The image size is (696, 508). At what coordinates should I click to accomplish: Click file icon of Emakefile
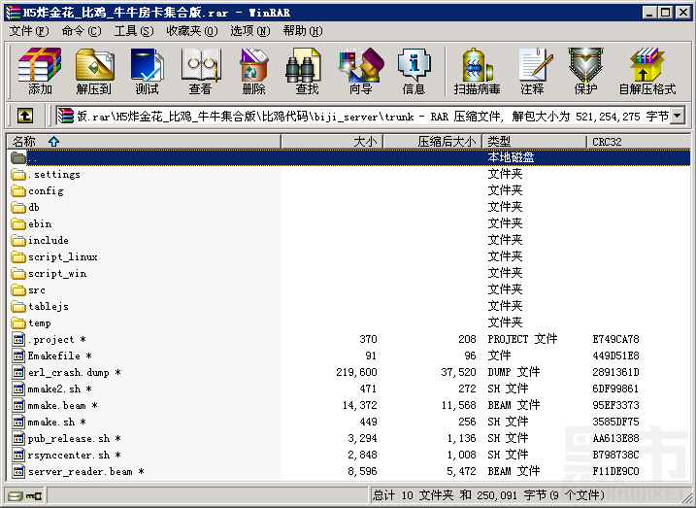(x=18, y=356)
